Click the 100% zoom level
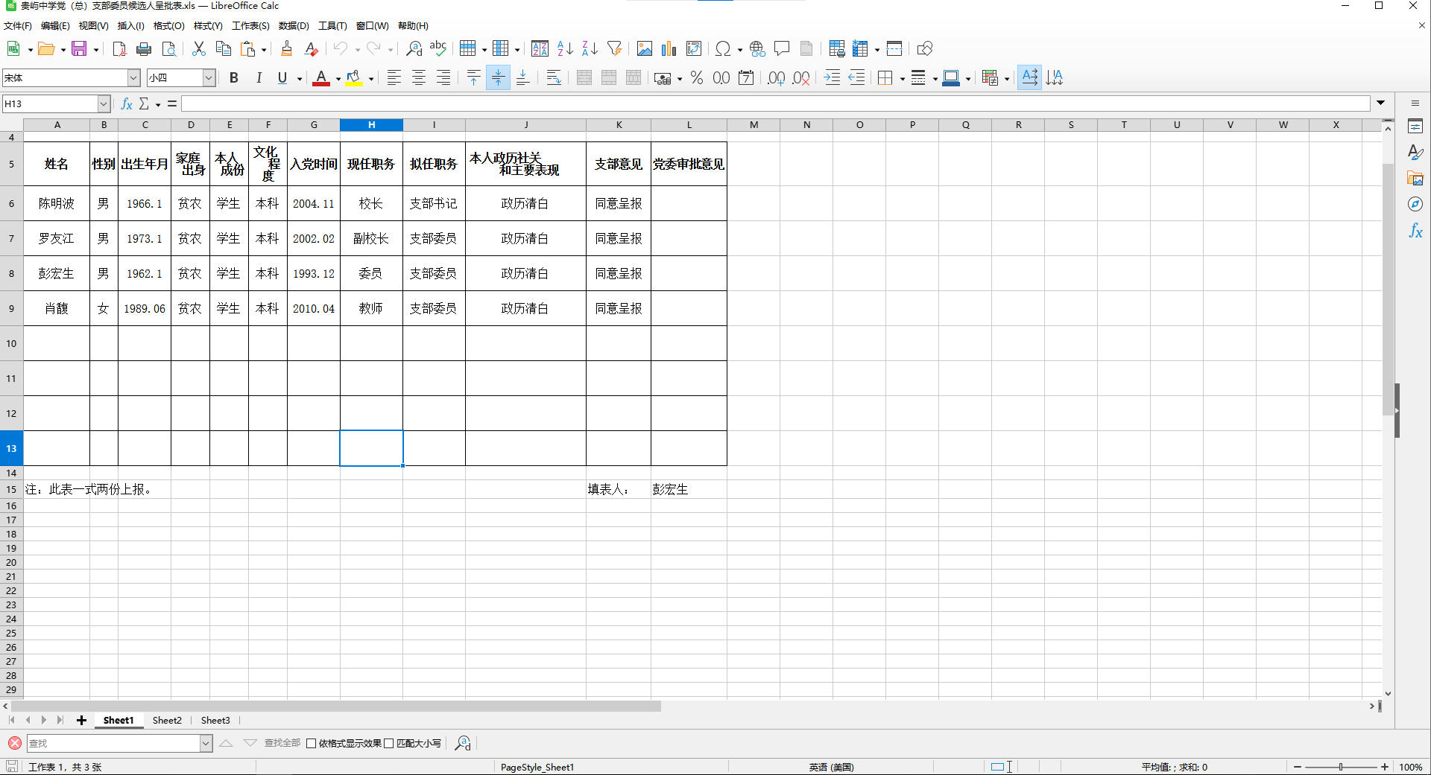Viewport: 1431px width, 775px height. point(1410,767)
